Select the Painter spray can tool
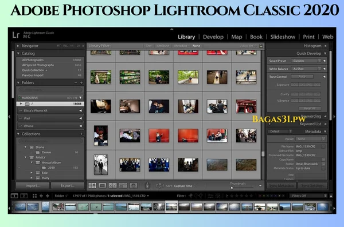This screenshot has width=344, height=227. point(147,186)
